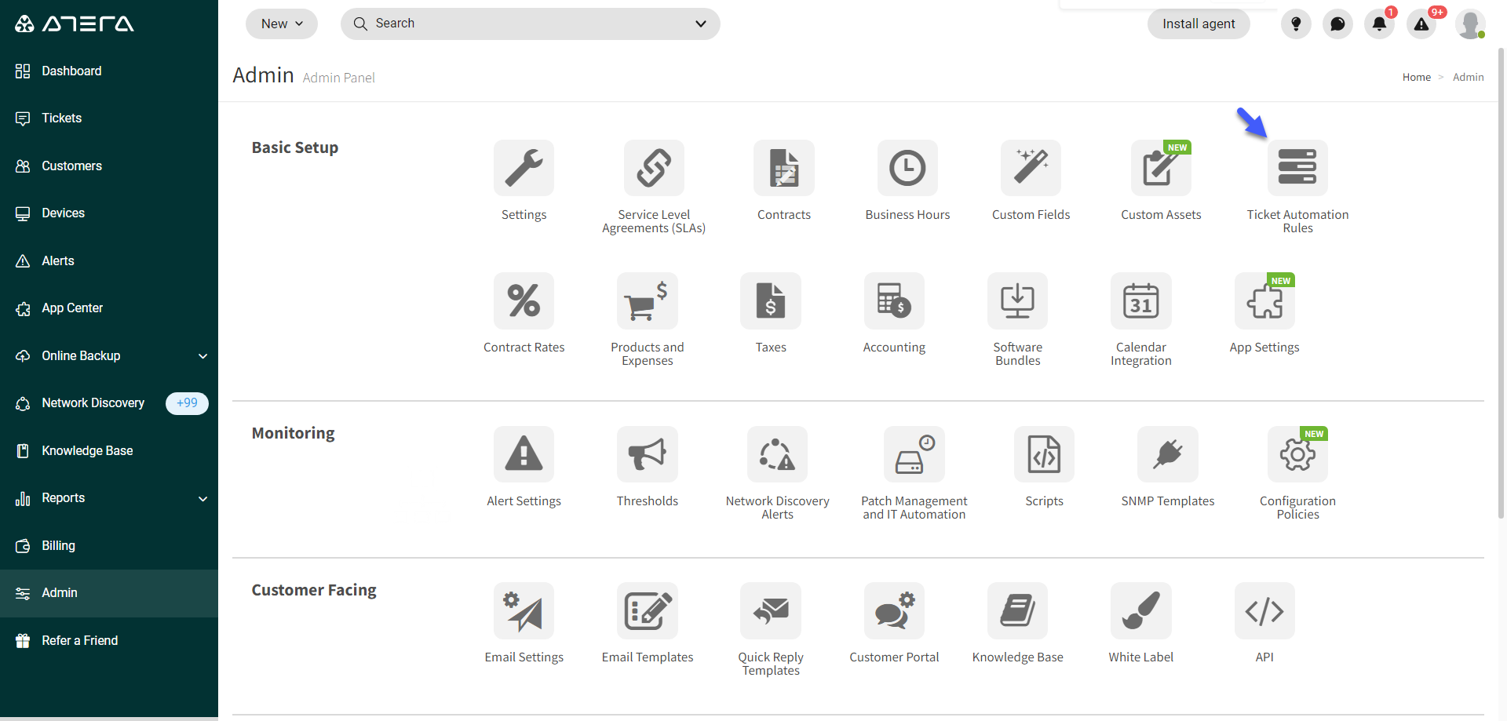The width and height of the screenshot is (1507, 721).
Task: Focus the Search input field
Action: (x=530, y=24)
